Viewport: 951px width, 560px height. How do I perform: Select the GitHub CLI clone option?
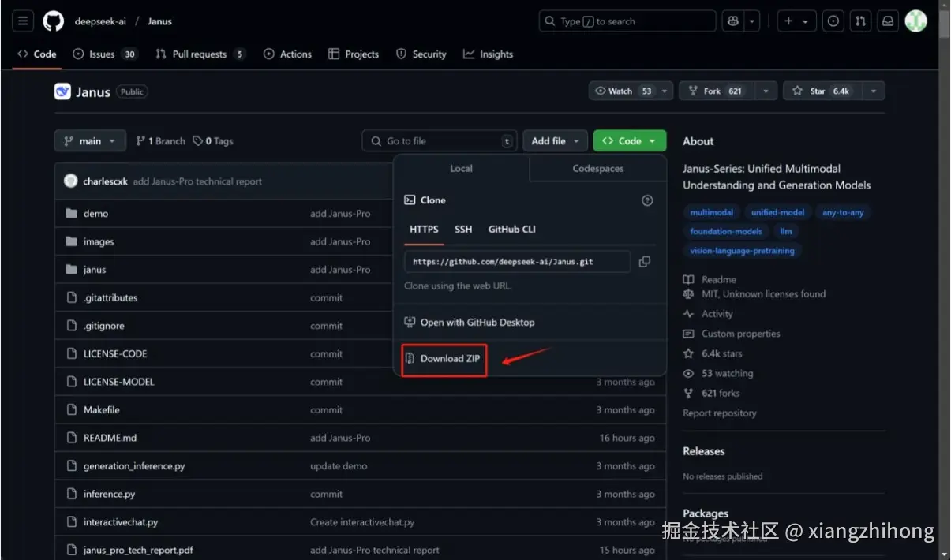point(511,230)
